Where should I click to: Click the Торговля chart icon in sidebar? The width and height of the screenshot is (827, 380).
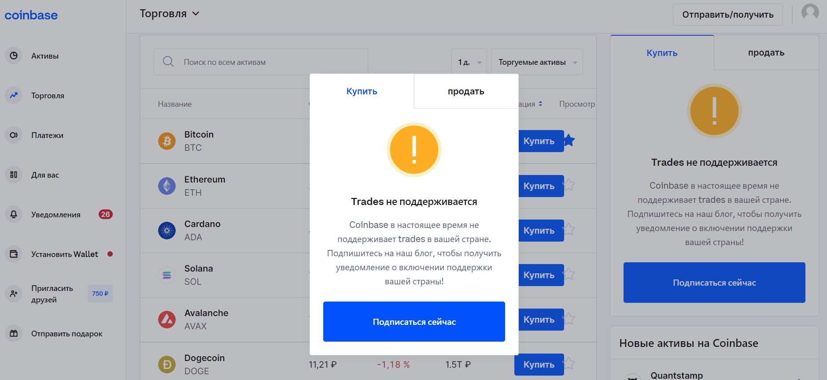14,95
